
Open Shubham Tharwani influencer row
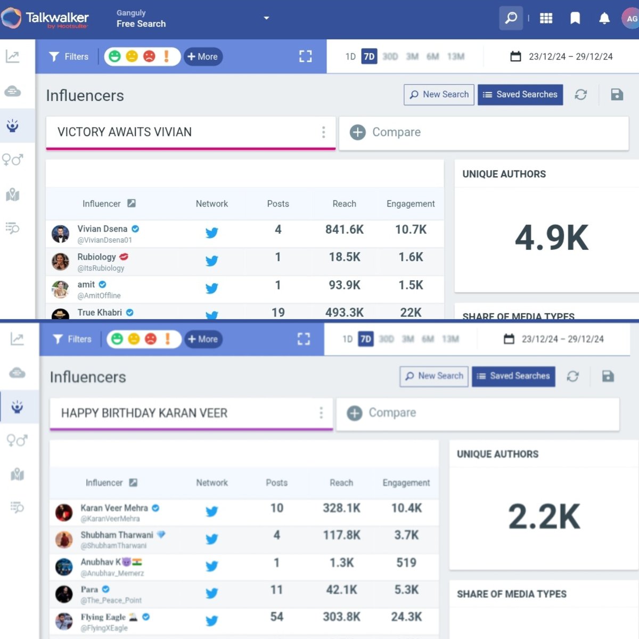[244, 539]
